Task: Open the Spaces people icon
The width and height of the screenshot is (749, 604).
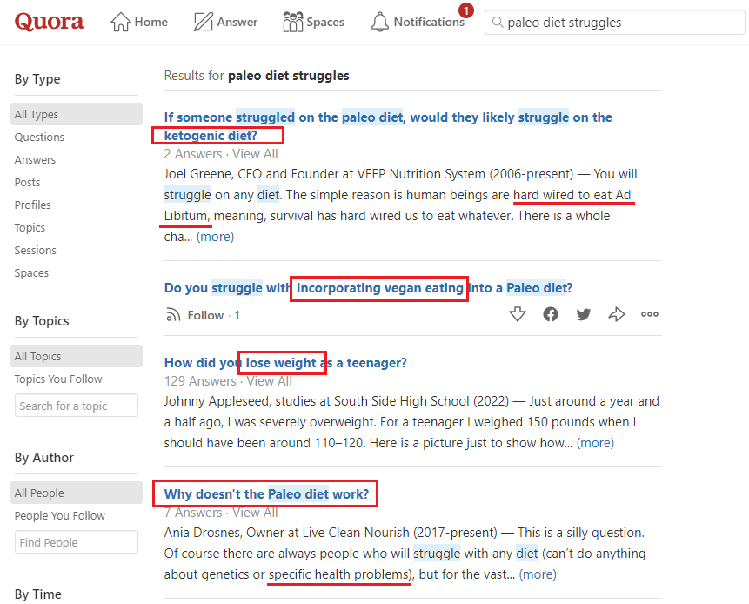Action: pyautogui.click(x=293, y=22)
